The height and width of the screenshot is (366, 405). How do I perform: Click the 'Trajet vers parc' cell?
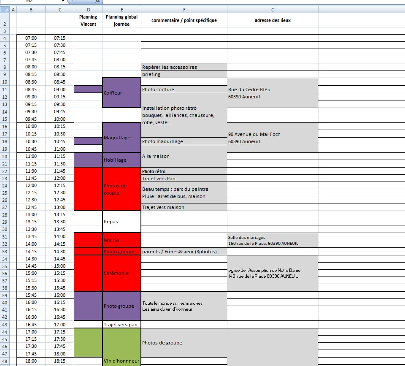tap(121, 325)
